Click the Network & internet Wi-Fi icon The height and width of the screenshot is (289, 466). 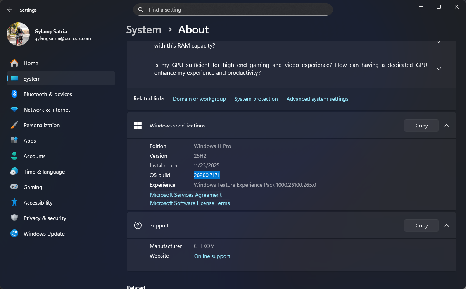pyautogui.click(x=14, y=110)
